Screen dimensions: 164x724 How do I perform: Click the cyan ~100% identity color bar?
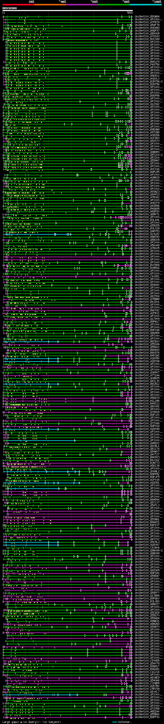click(146, 5)
